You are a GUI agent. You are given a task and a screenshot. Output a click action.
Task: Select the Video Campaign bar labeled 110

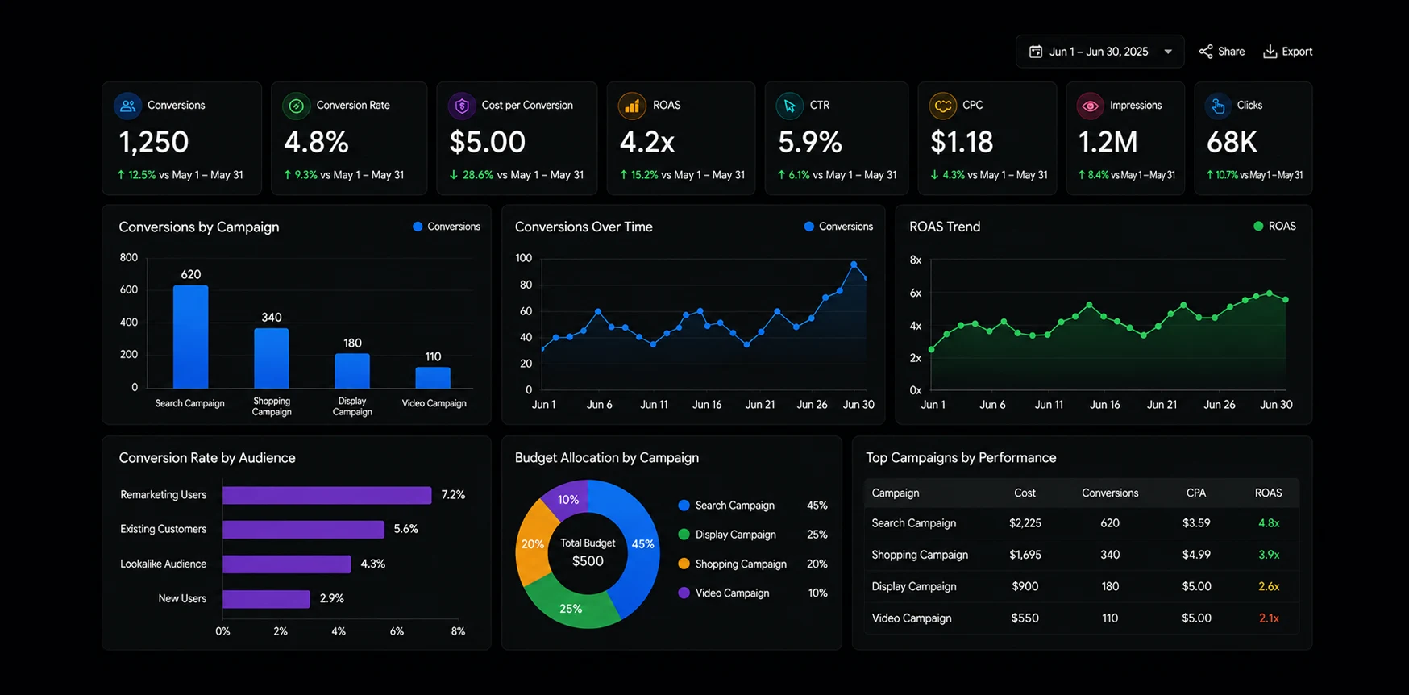[433, 377]
